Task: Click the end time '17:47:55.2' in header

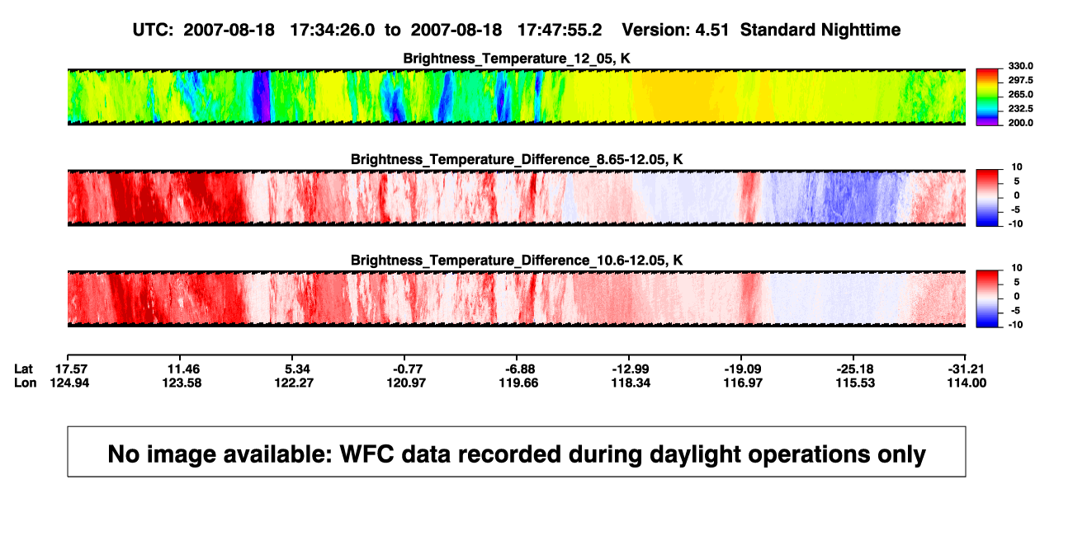Action: point(560,30)
